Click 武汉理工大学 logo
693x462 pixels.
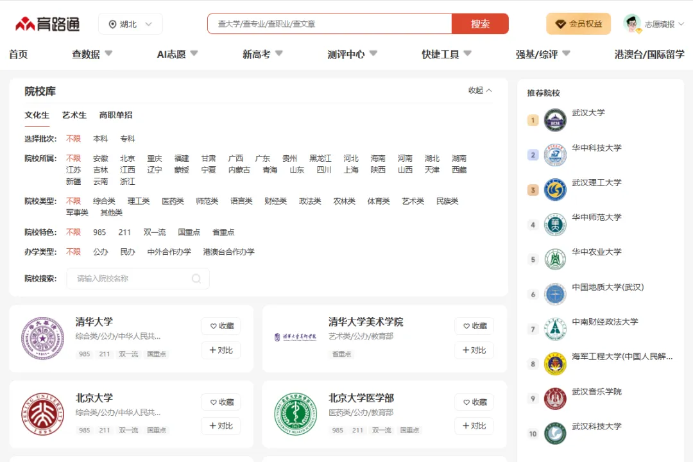[x=555, y=190]
